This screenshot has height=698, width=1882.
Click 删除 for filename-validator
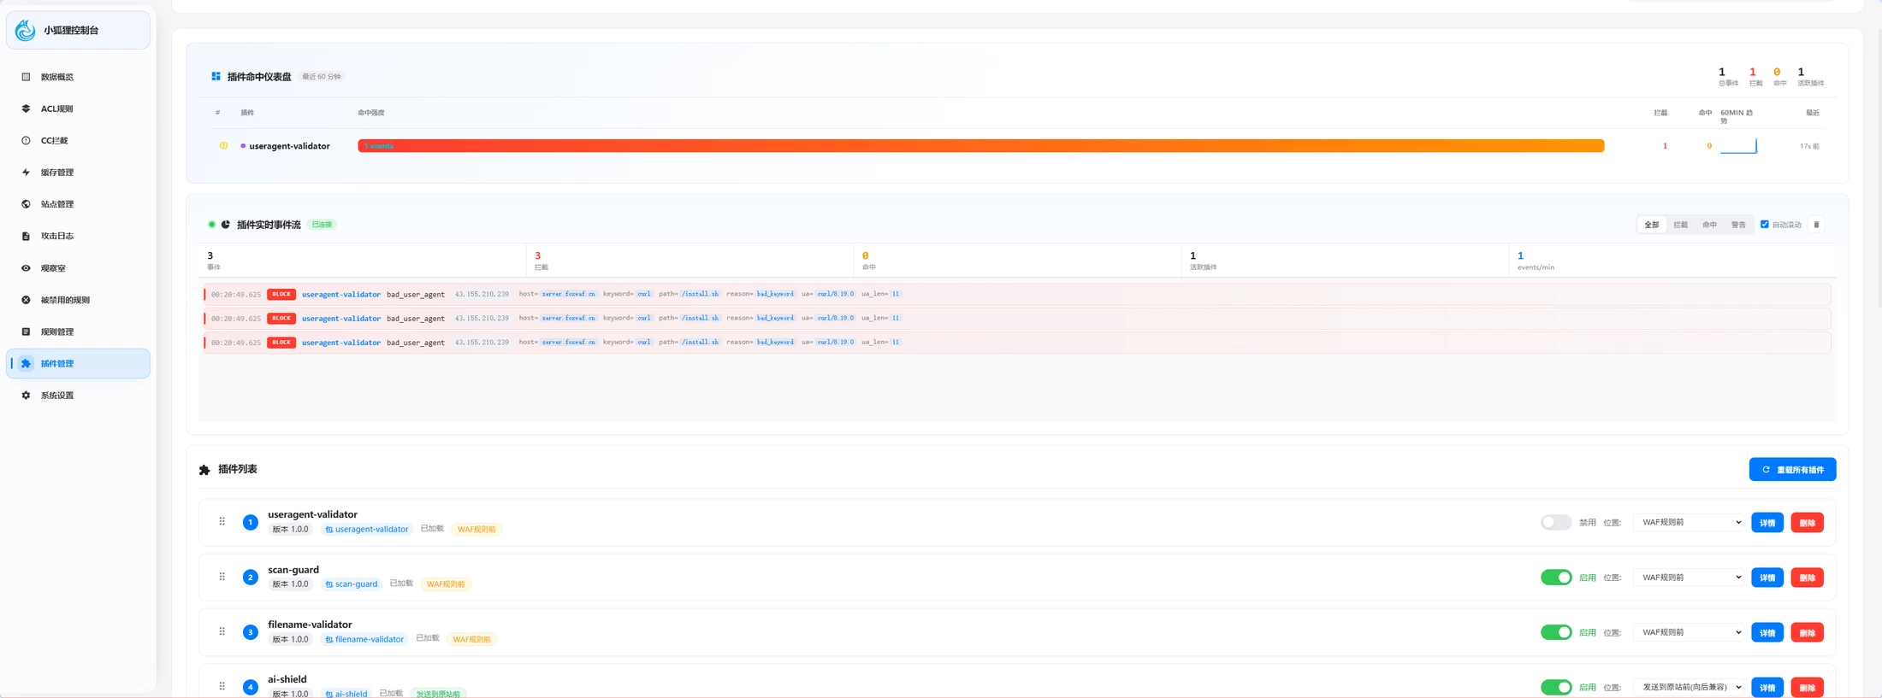1807,633
